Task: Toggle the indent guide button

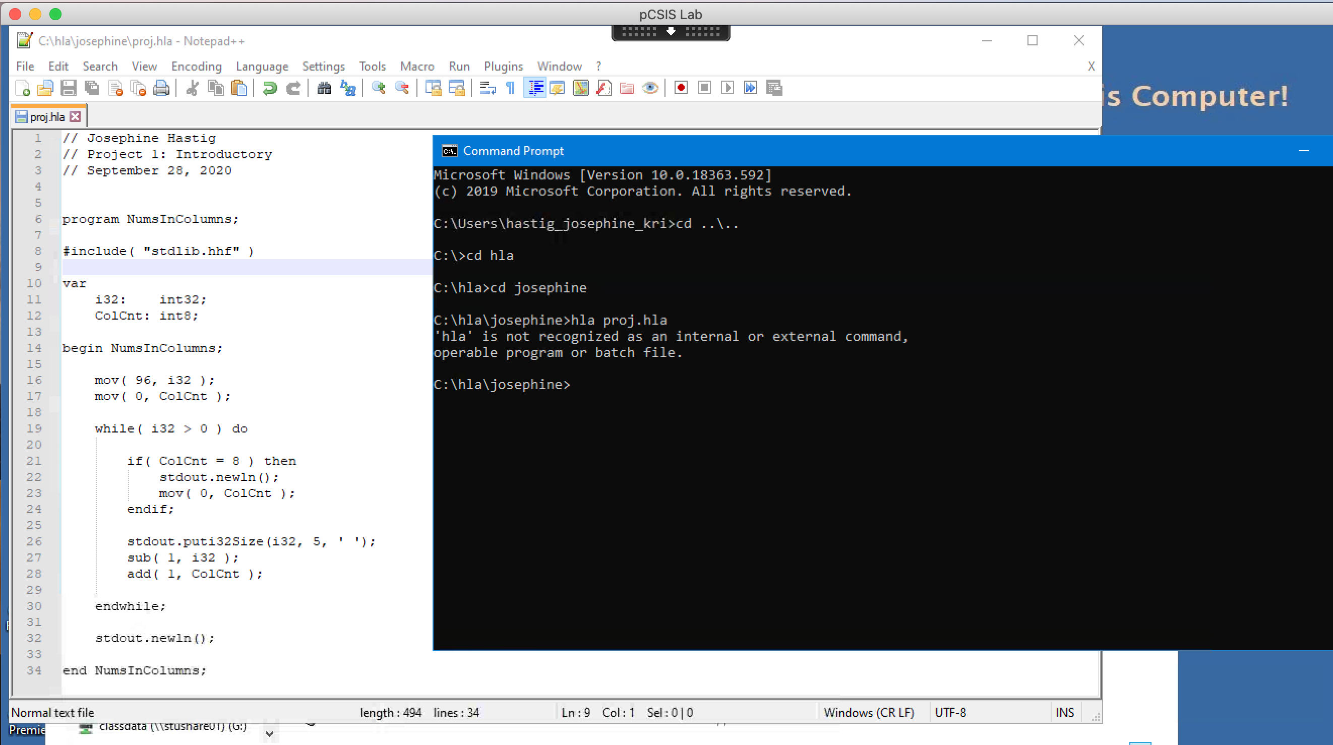Action: point(534,88)
